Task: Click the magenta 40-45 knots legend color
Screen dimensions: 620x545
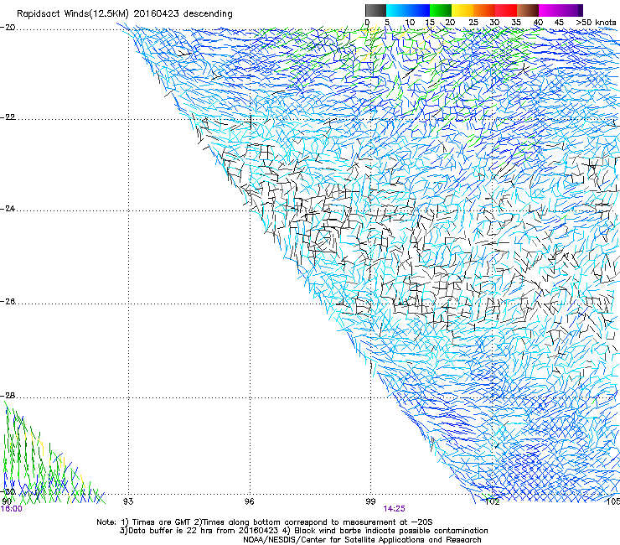Action: coord(550,10)
